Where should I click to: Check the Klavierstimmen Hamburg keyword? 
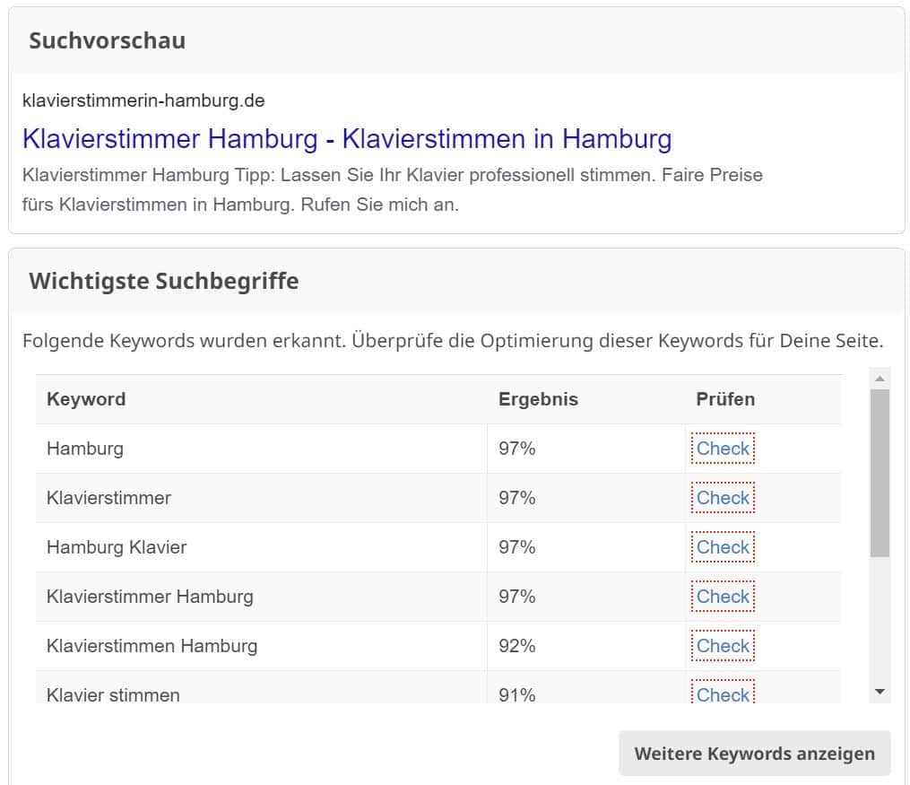pos(723,646)
